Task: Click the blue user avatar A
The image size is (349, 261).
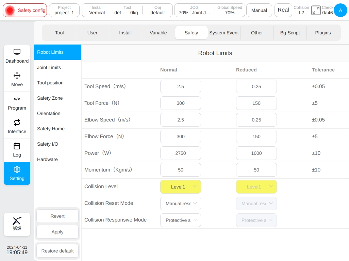Action: pyautogui.click(x=340, y=10)
